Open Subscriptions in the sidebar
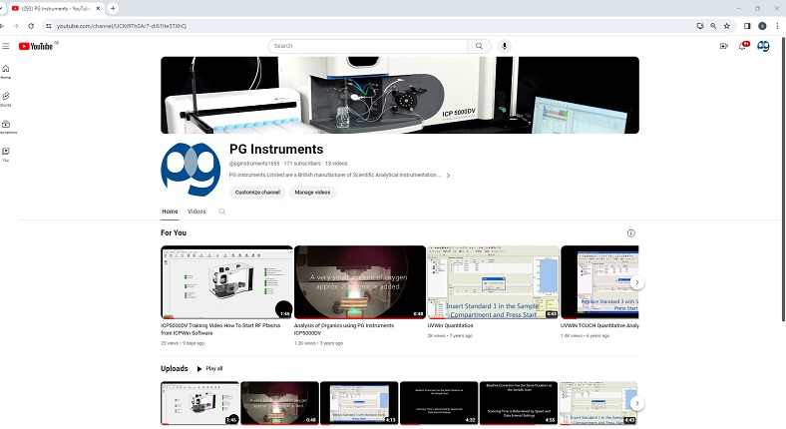 coord(7,127)
